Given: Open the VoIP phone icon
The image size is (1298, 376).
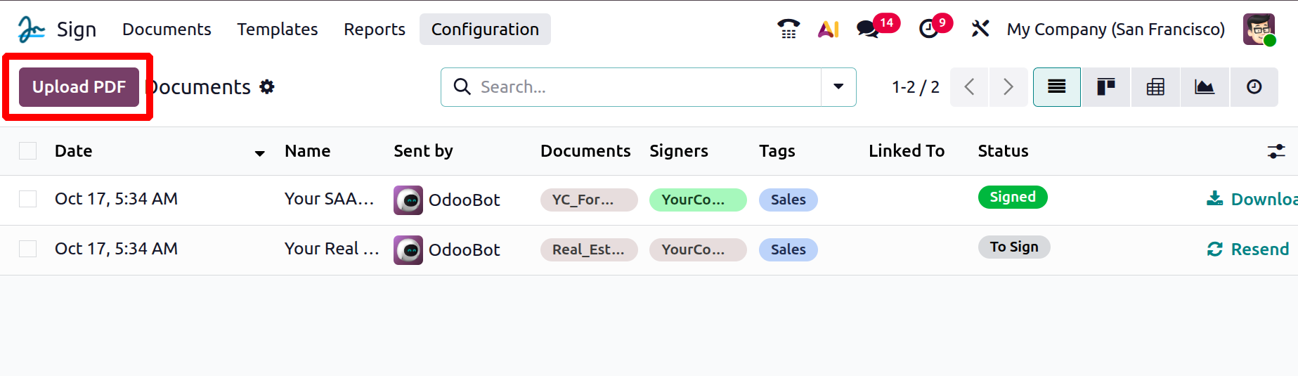Looking at the screenshot, I should tap(788, 29).
